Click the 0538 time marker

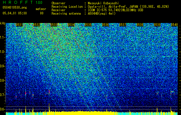pyautogui.click(x=140, y=25)
